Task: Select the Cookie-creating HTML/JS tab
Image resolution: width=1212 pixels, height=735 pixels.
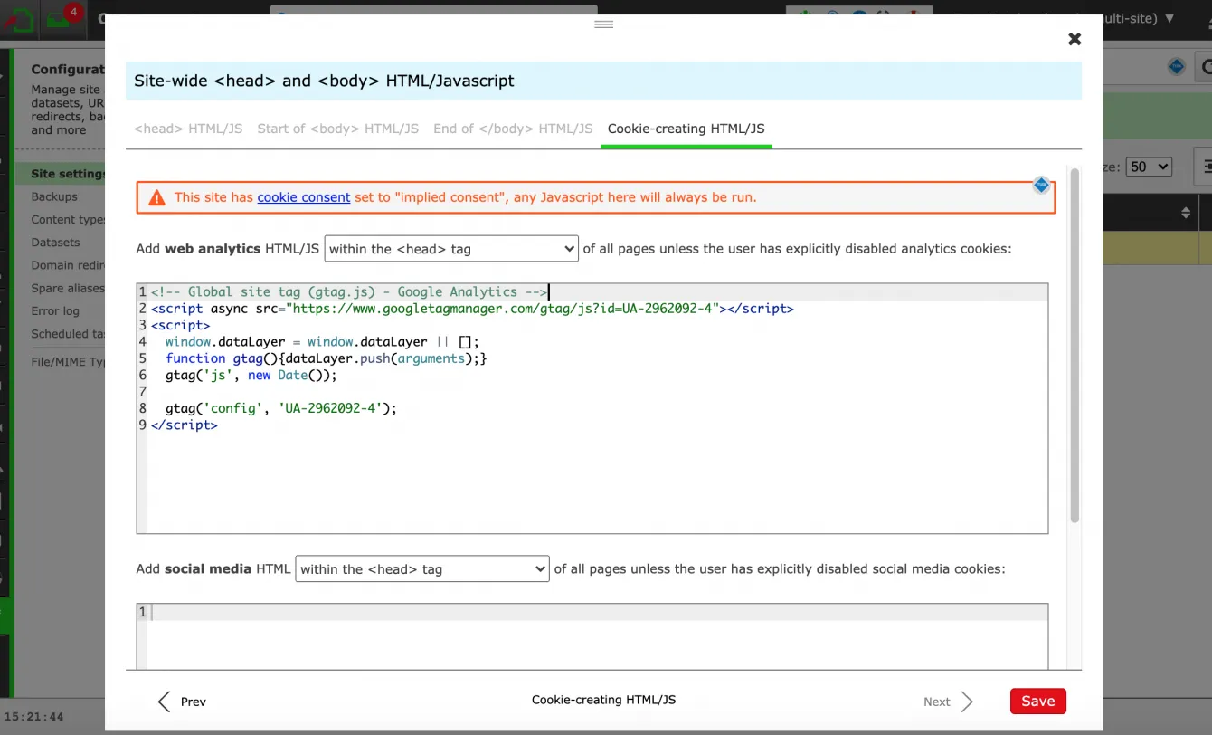Action: tap(686, 129)
